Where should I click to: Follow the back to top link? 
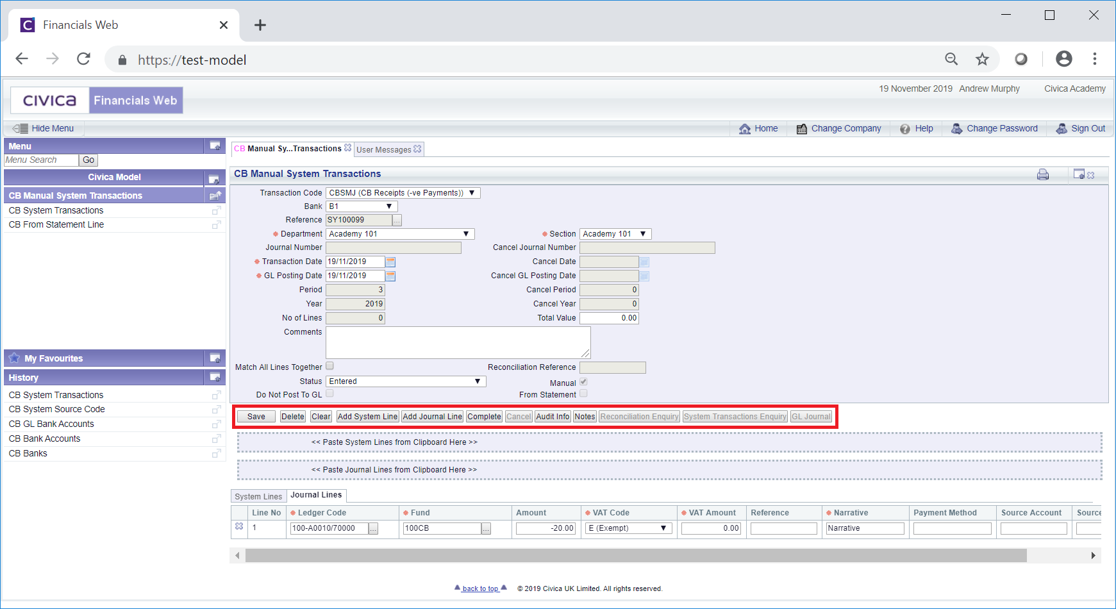coord(480,588)
